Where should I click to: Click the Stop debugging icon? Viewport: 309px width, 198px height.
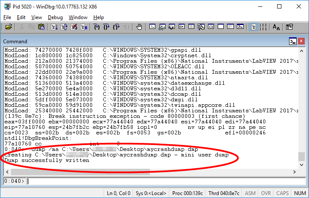tap(74, 27)
